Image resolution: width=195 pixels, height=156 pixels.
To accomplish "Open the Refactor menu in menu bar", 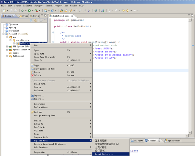I will [28, 6].
